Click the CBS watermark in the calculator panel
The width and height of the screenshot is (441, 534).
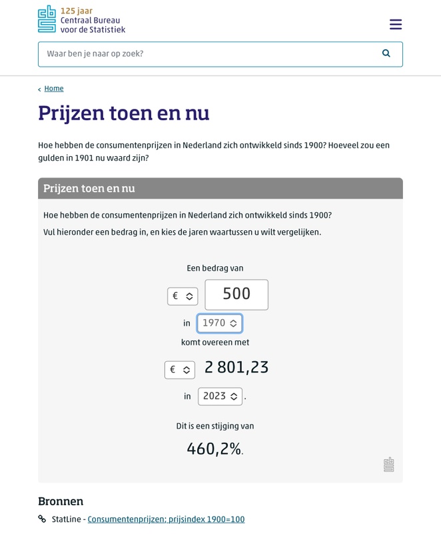pyautogui.click(x=389, y=465)
